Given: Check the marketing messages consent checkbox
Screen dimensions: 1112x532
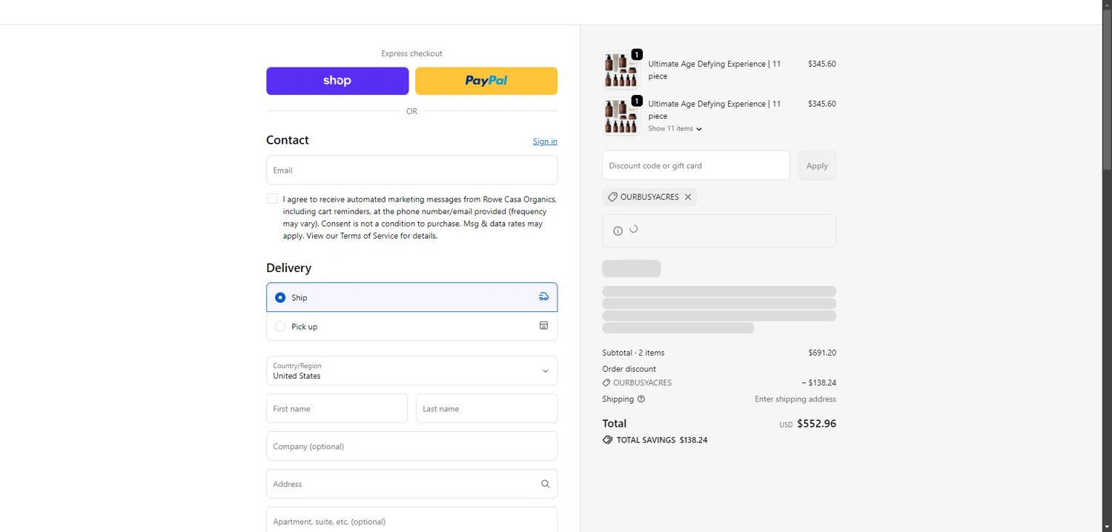Looking at the screenshot, I should pos(272,199).
